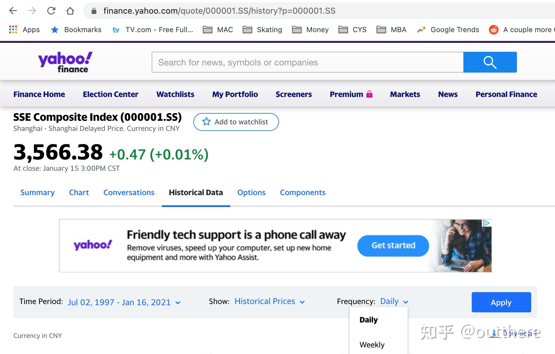Open the MBA bookmarks folder
Image resolution: width=555 pixels, height=354 pixels.
[x=391, y=30]
